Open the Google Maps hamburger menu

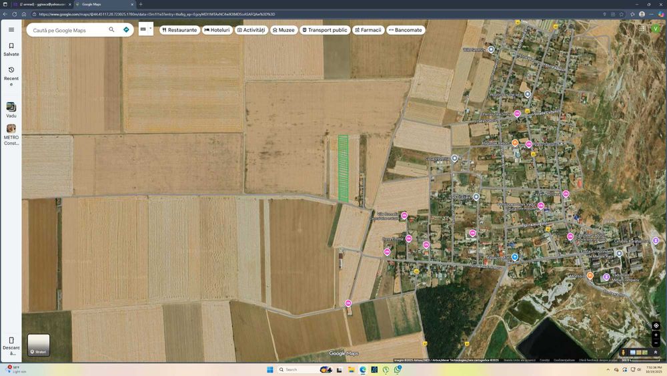[x=11, y=30]
